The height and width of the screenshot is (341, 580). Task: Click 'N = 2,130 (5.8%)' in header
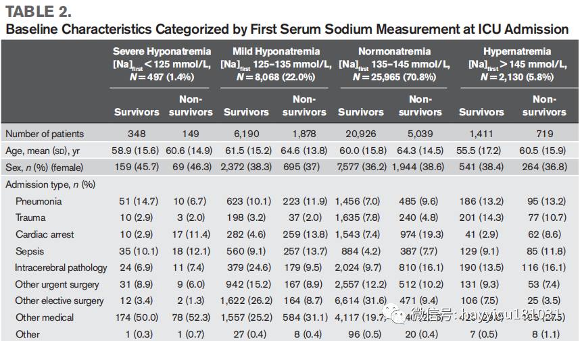[517, 77]
